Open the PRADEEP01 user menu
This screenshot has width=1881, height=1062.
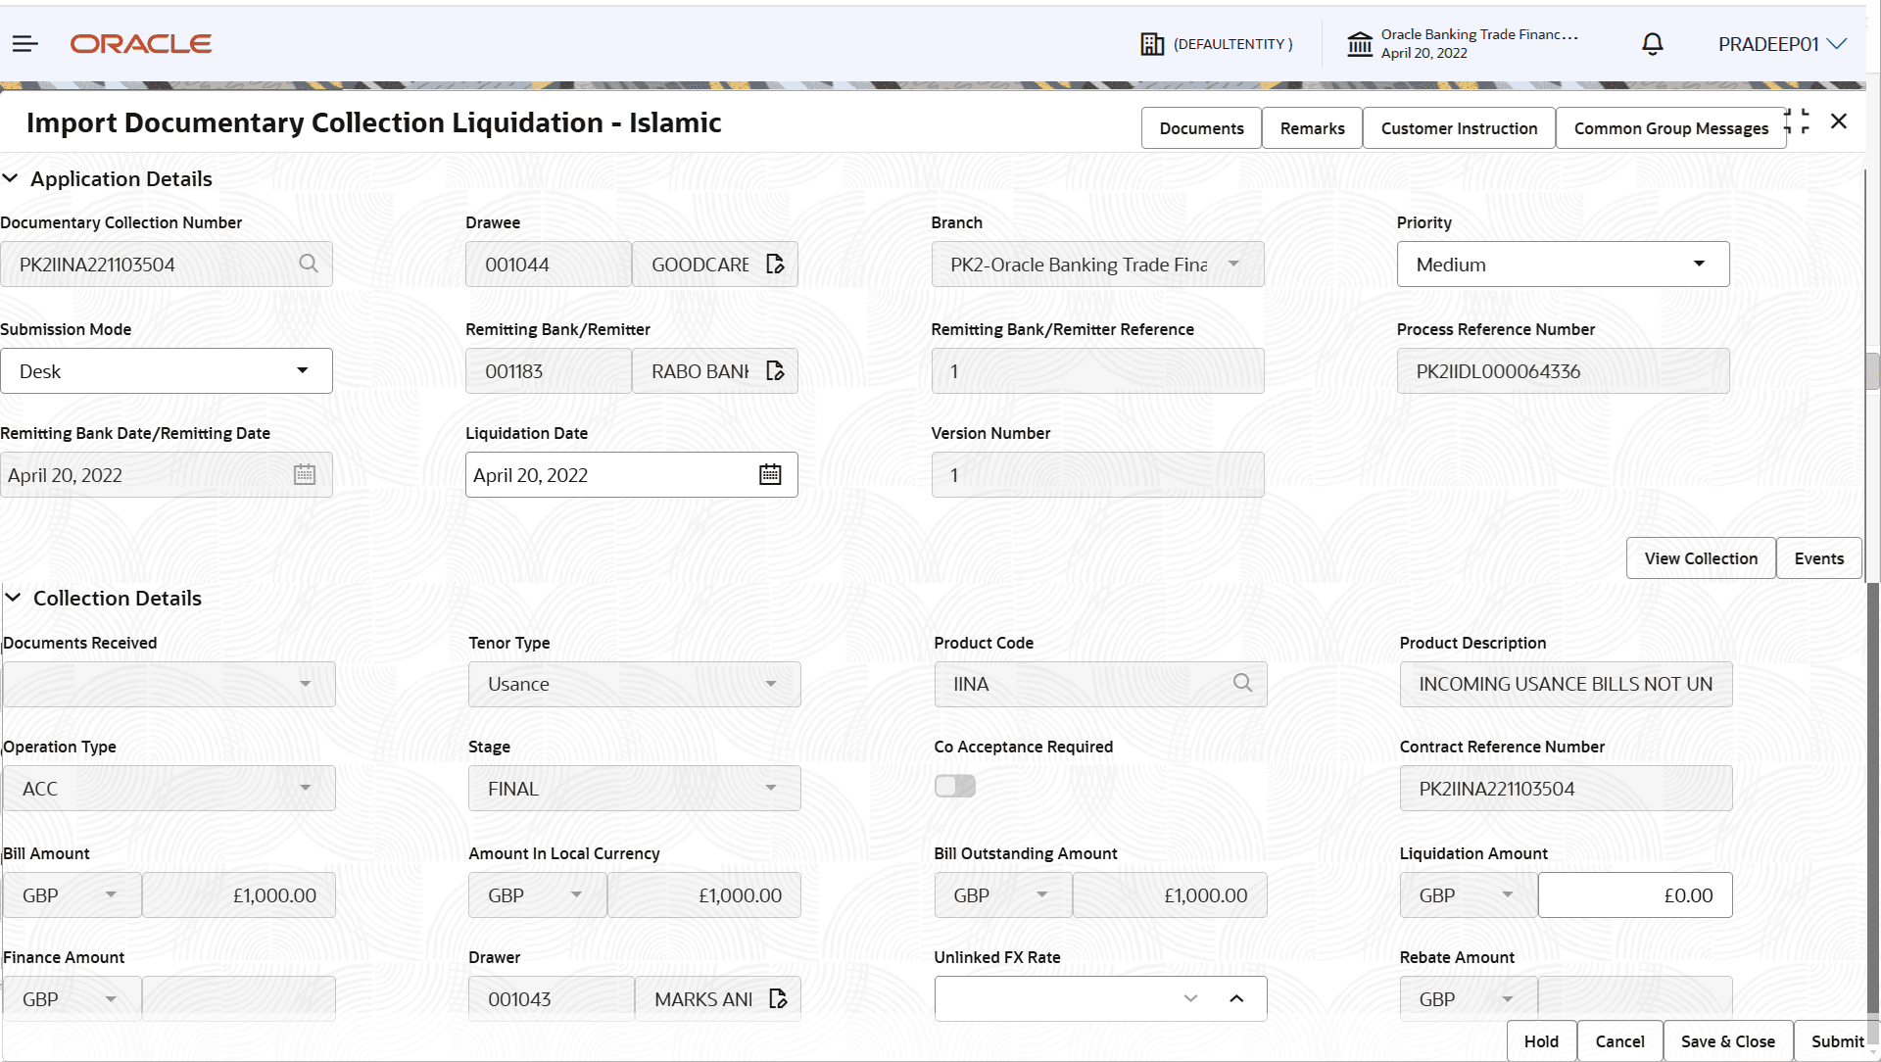click(1781, 43)
